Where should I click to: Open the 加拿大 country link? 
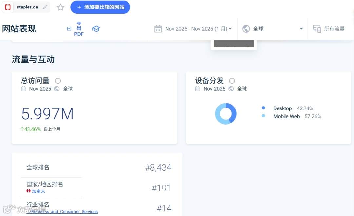click(38, 191)
